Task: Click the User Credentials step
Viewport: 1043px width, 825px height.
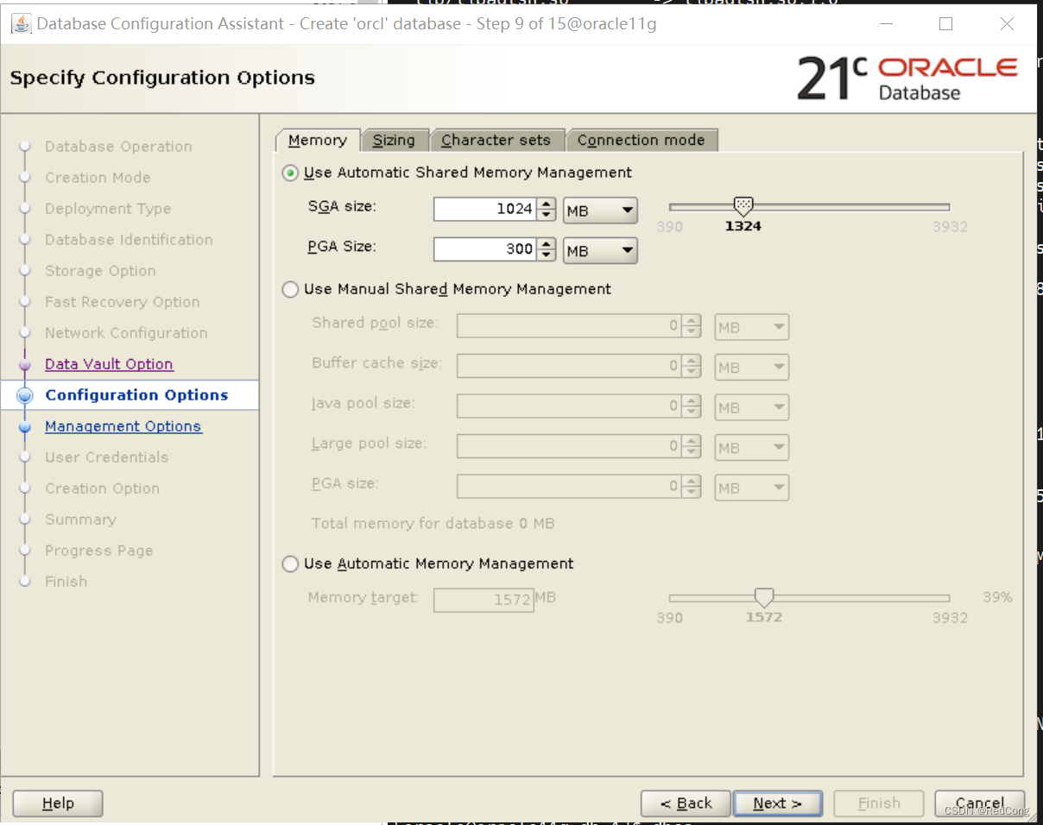Action: pos(106,457)
